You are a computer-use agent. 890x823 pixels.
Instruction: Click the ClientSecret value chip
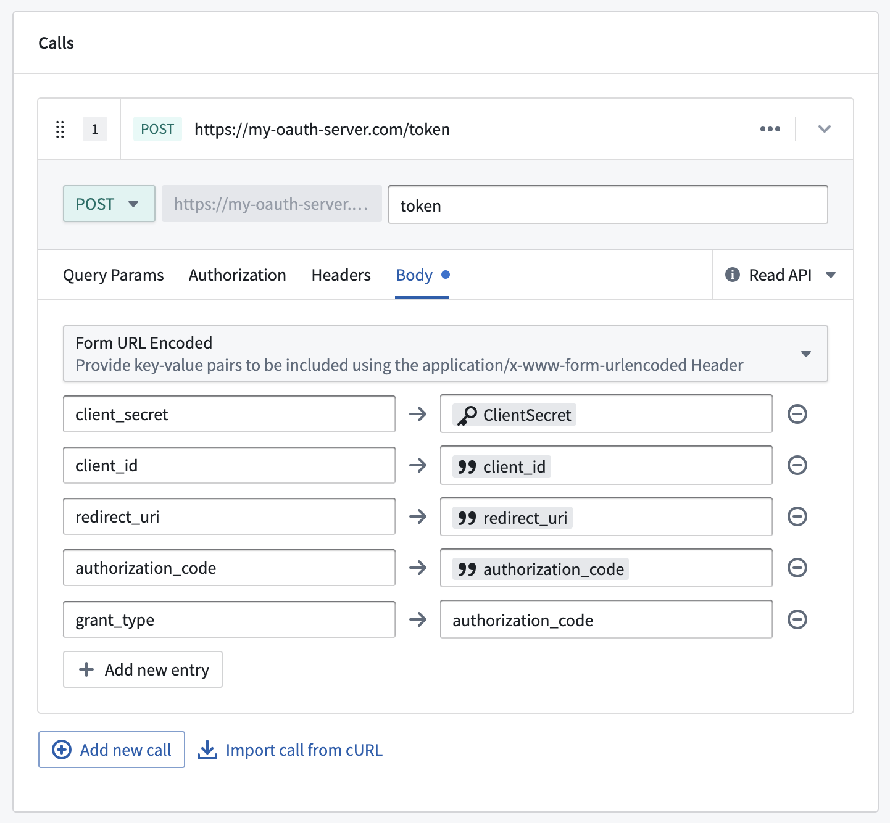tap(515, 415)
